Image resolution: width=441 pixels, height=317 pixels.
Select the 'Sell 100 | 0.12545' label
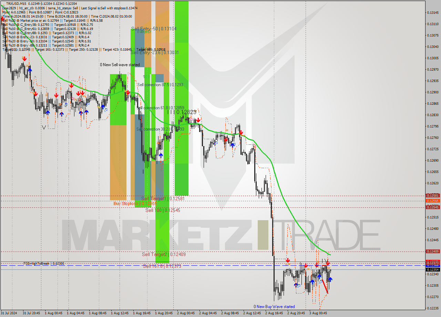pos(163,210)
